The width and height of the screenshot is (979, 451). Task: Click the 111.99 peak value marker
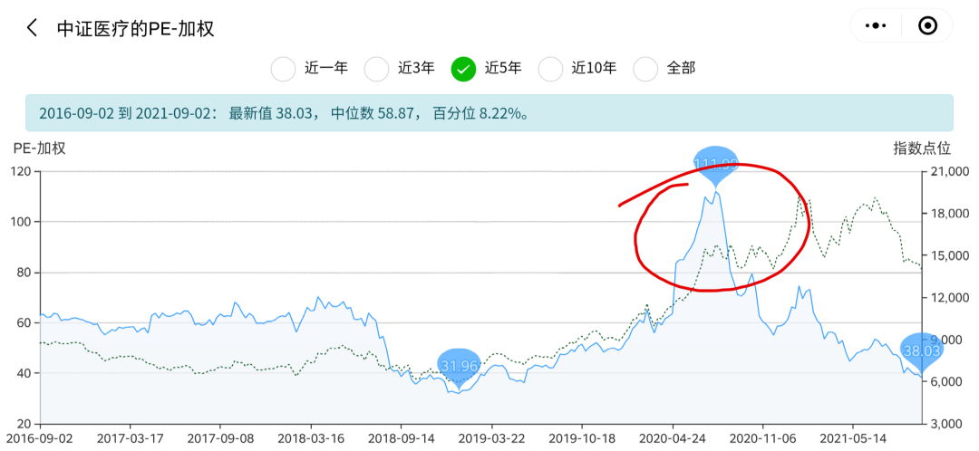(x=715, y=167)
